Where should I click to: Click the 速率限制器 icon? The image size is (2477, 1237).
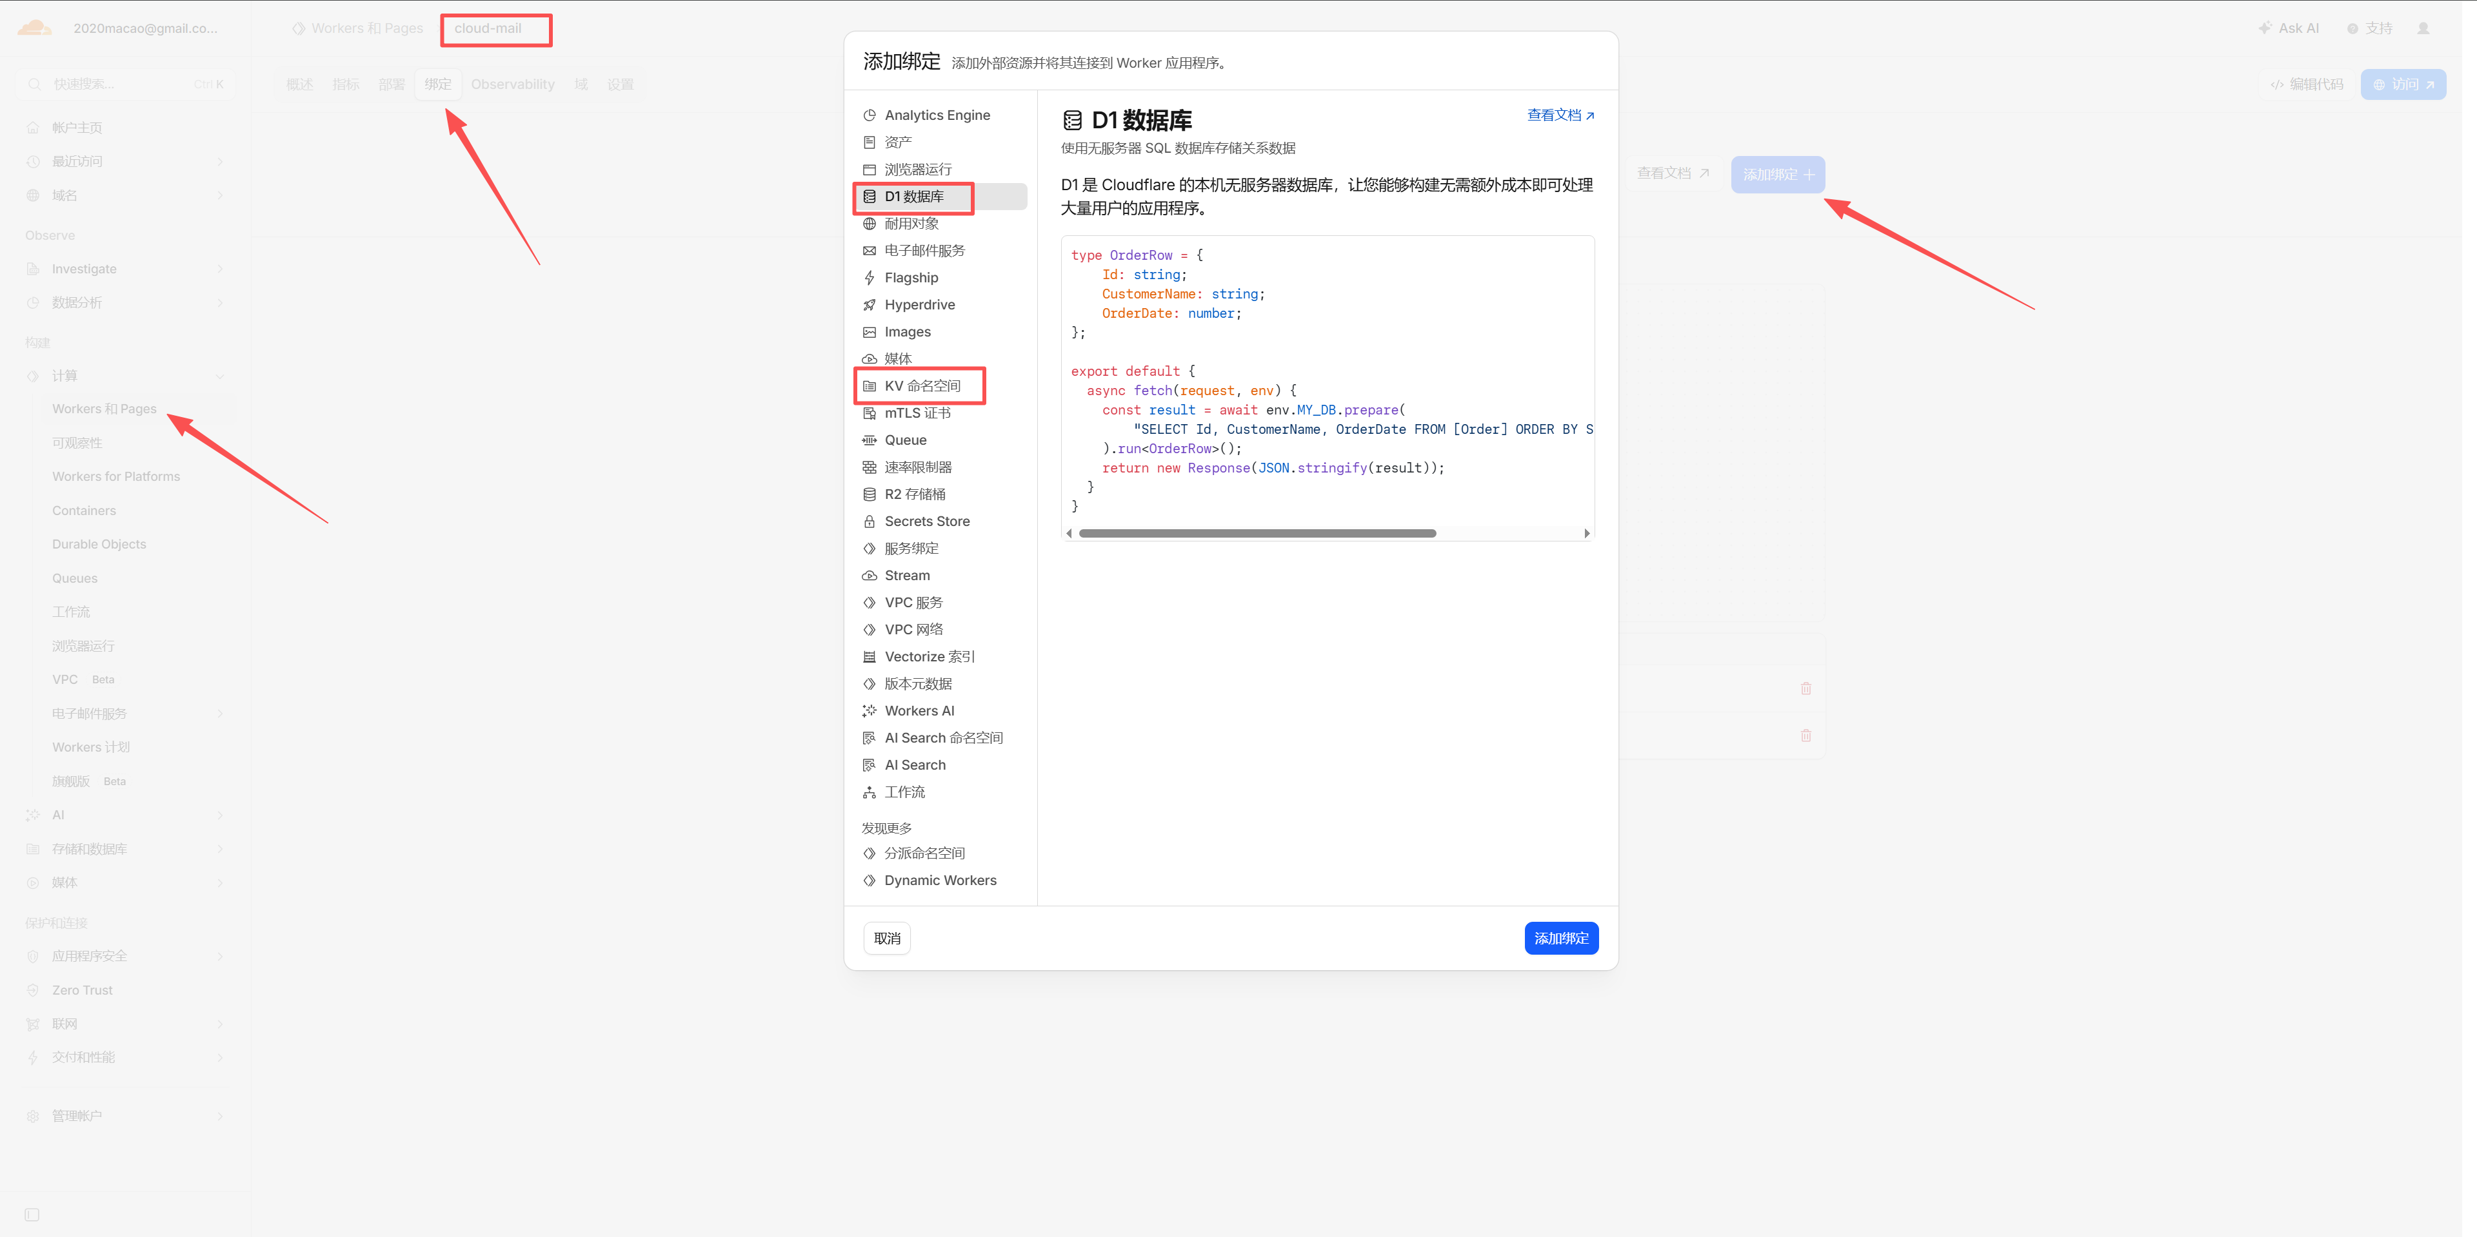(870, 467)
